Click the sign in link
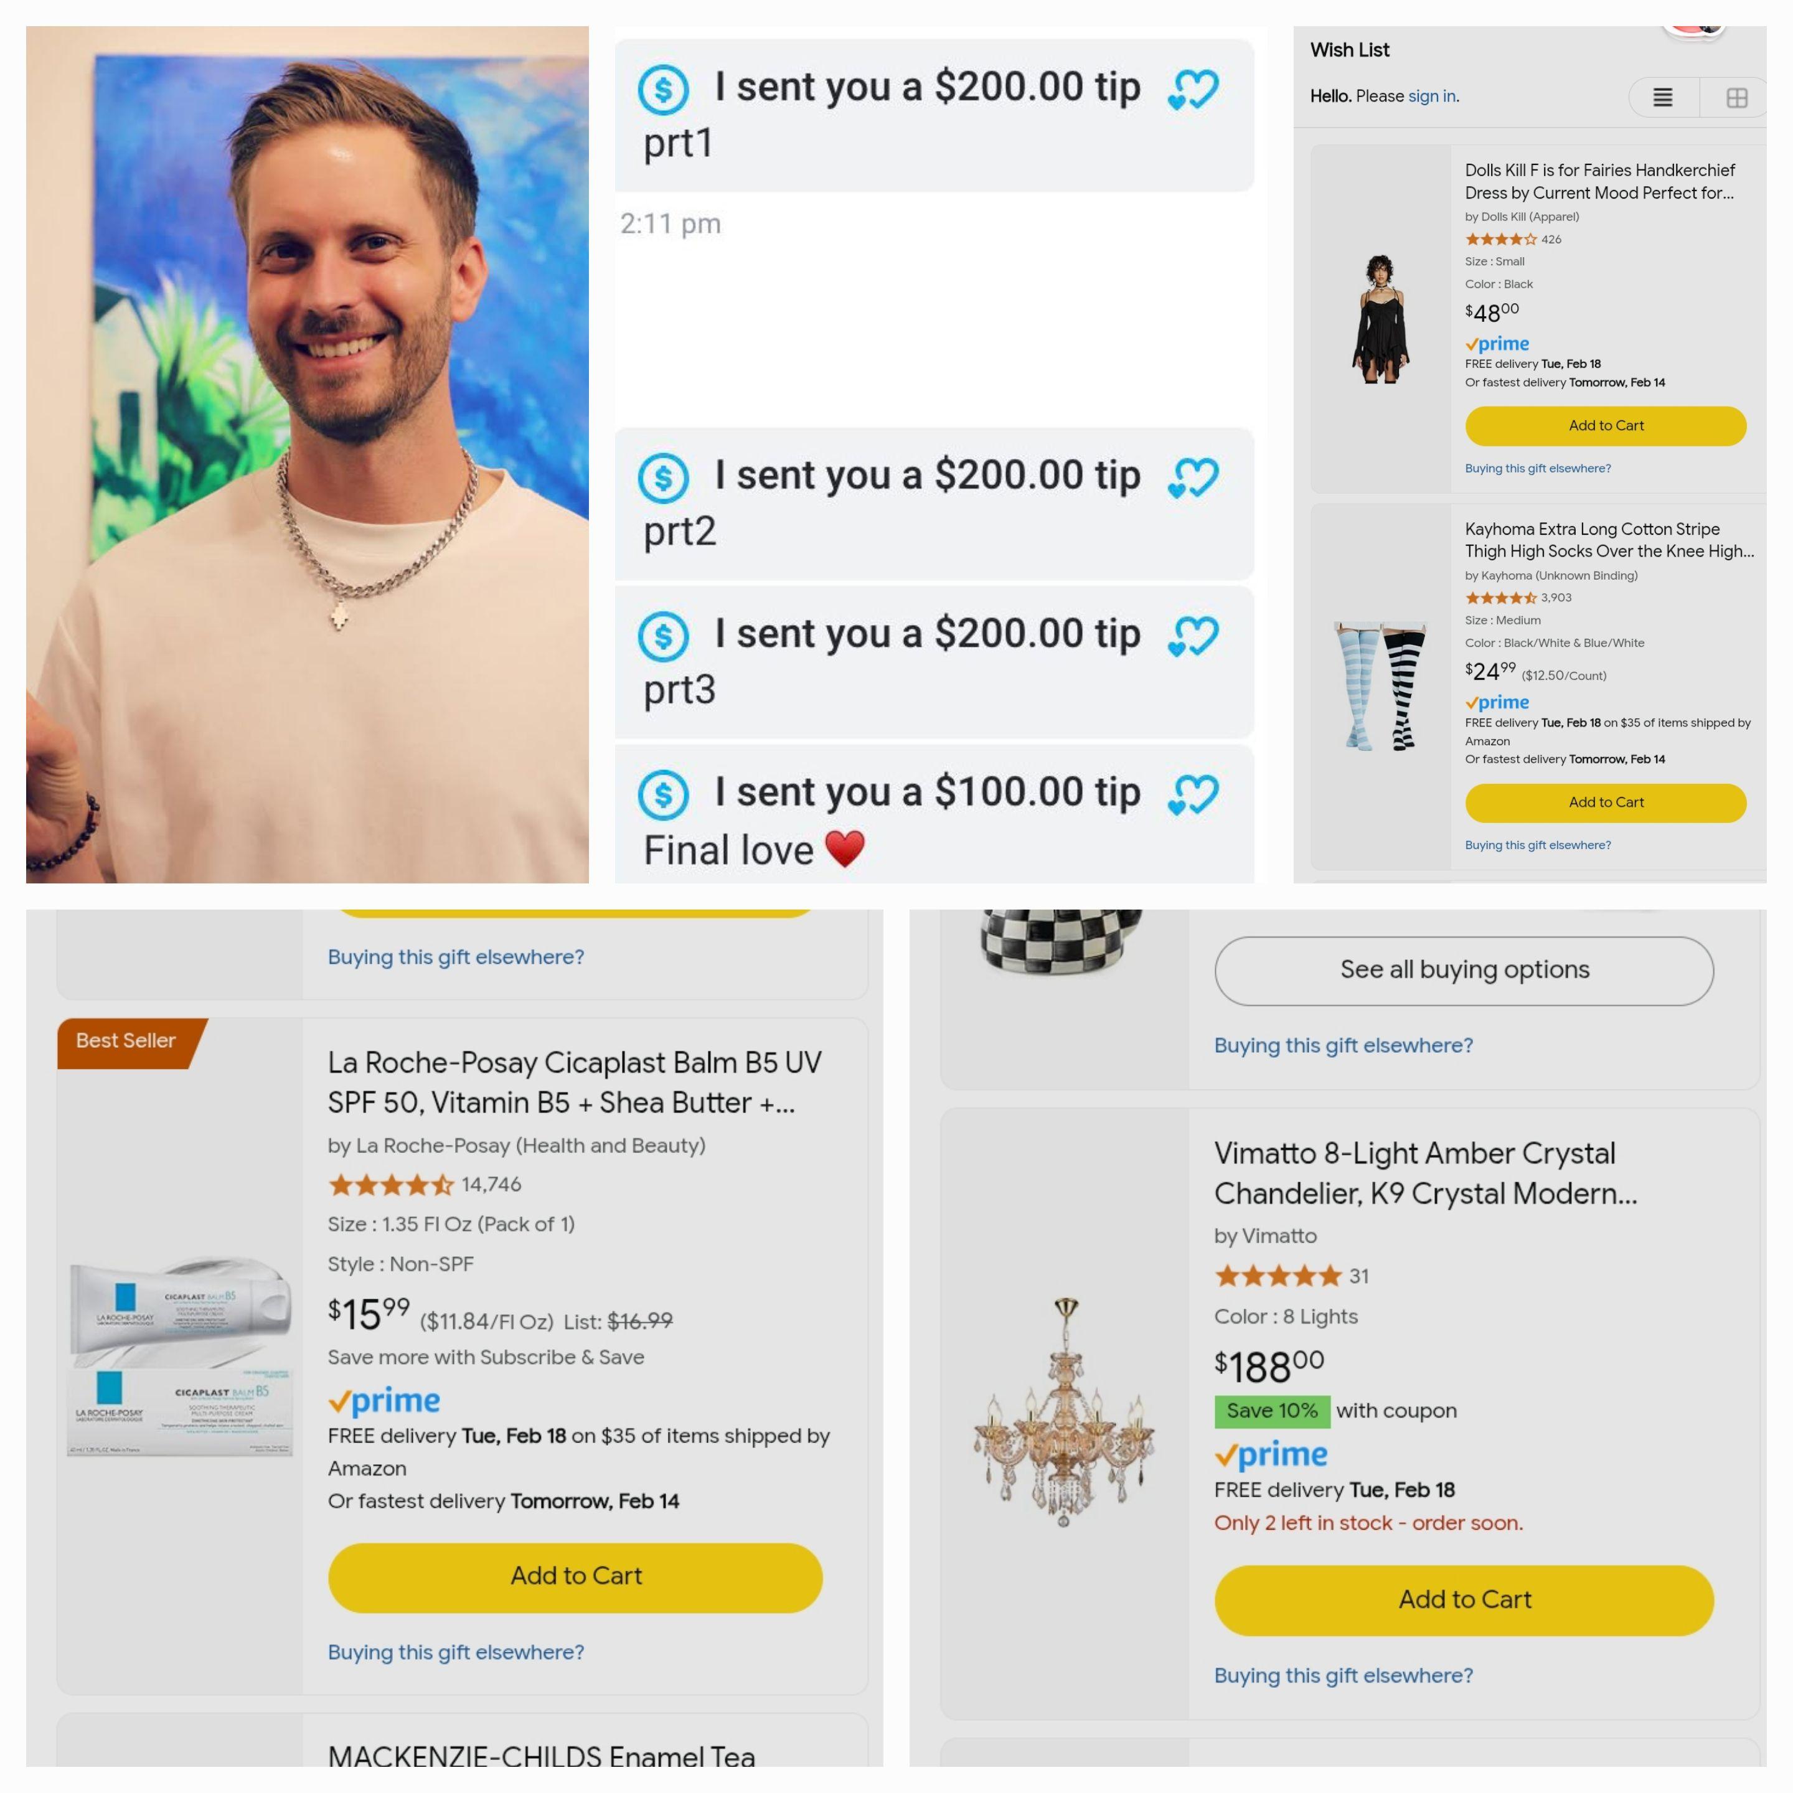This screenshot has height=1793, width=1793. pos(1431,96)
